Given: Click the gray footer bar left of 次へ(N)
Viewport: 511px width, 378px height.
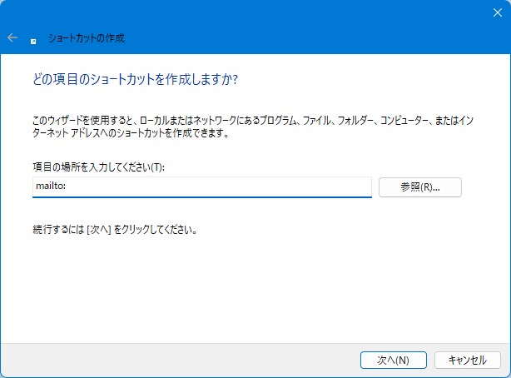Looking at the screenshot, I should [166, 360].
